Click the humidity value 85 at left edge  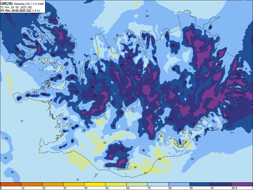click(6, 158)
